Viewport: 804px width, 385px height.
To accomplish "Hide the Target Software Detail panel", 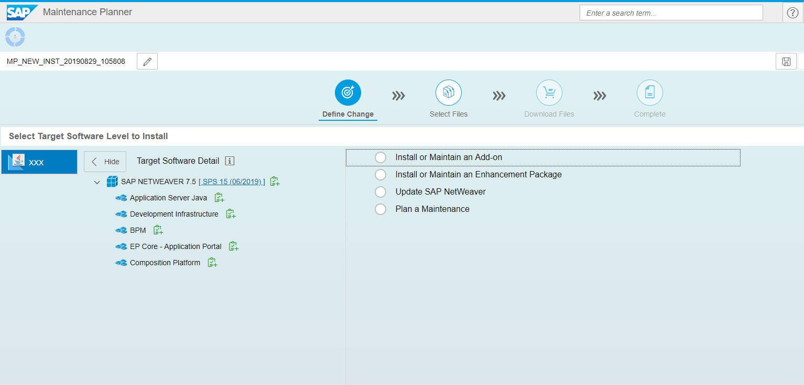I will [105, 162].
